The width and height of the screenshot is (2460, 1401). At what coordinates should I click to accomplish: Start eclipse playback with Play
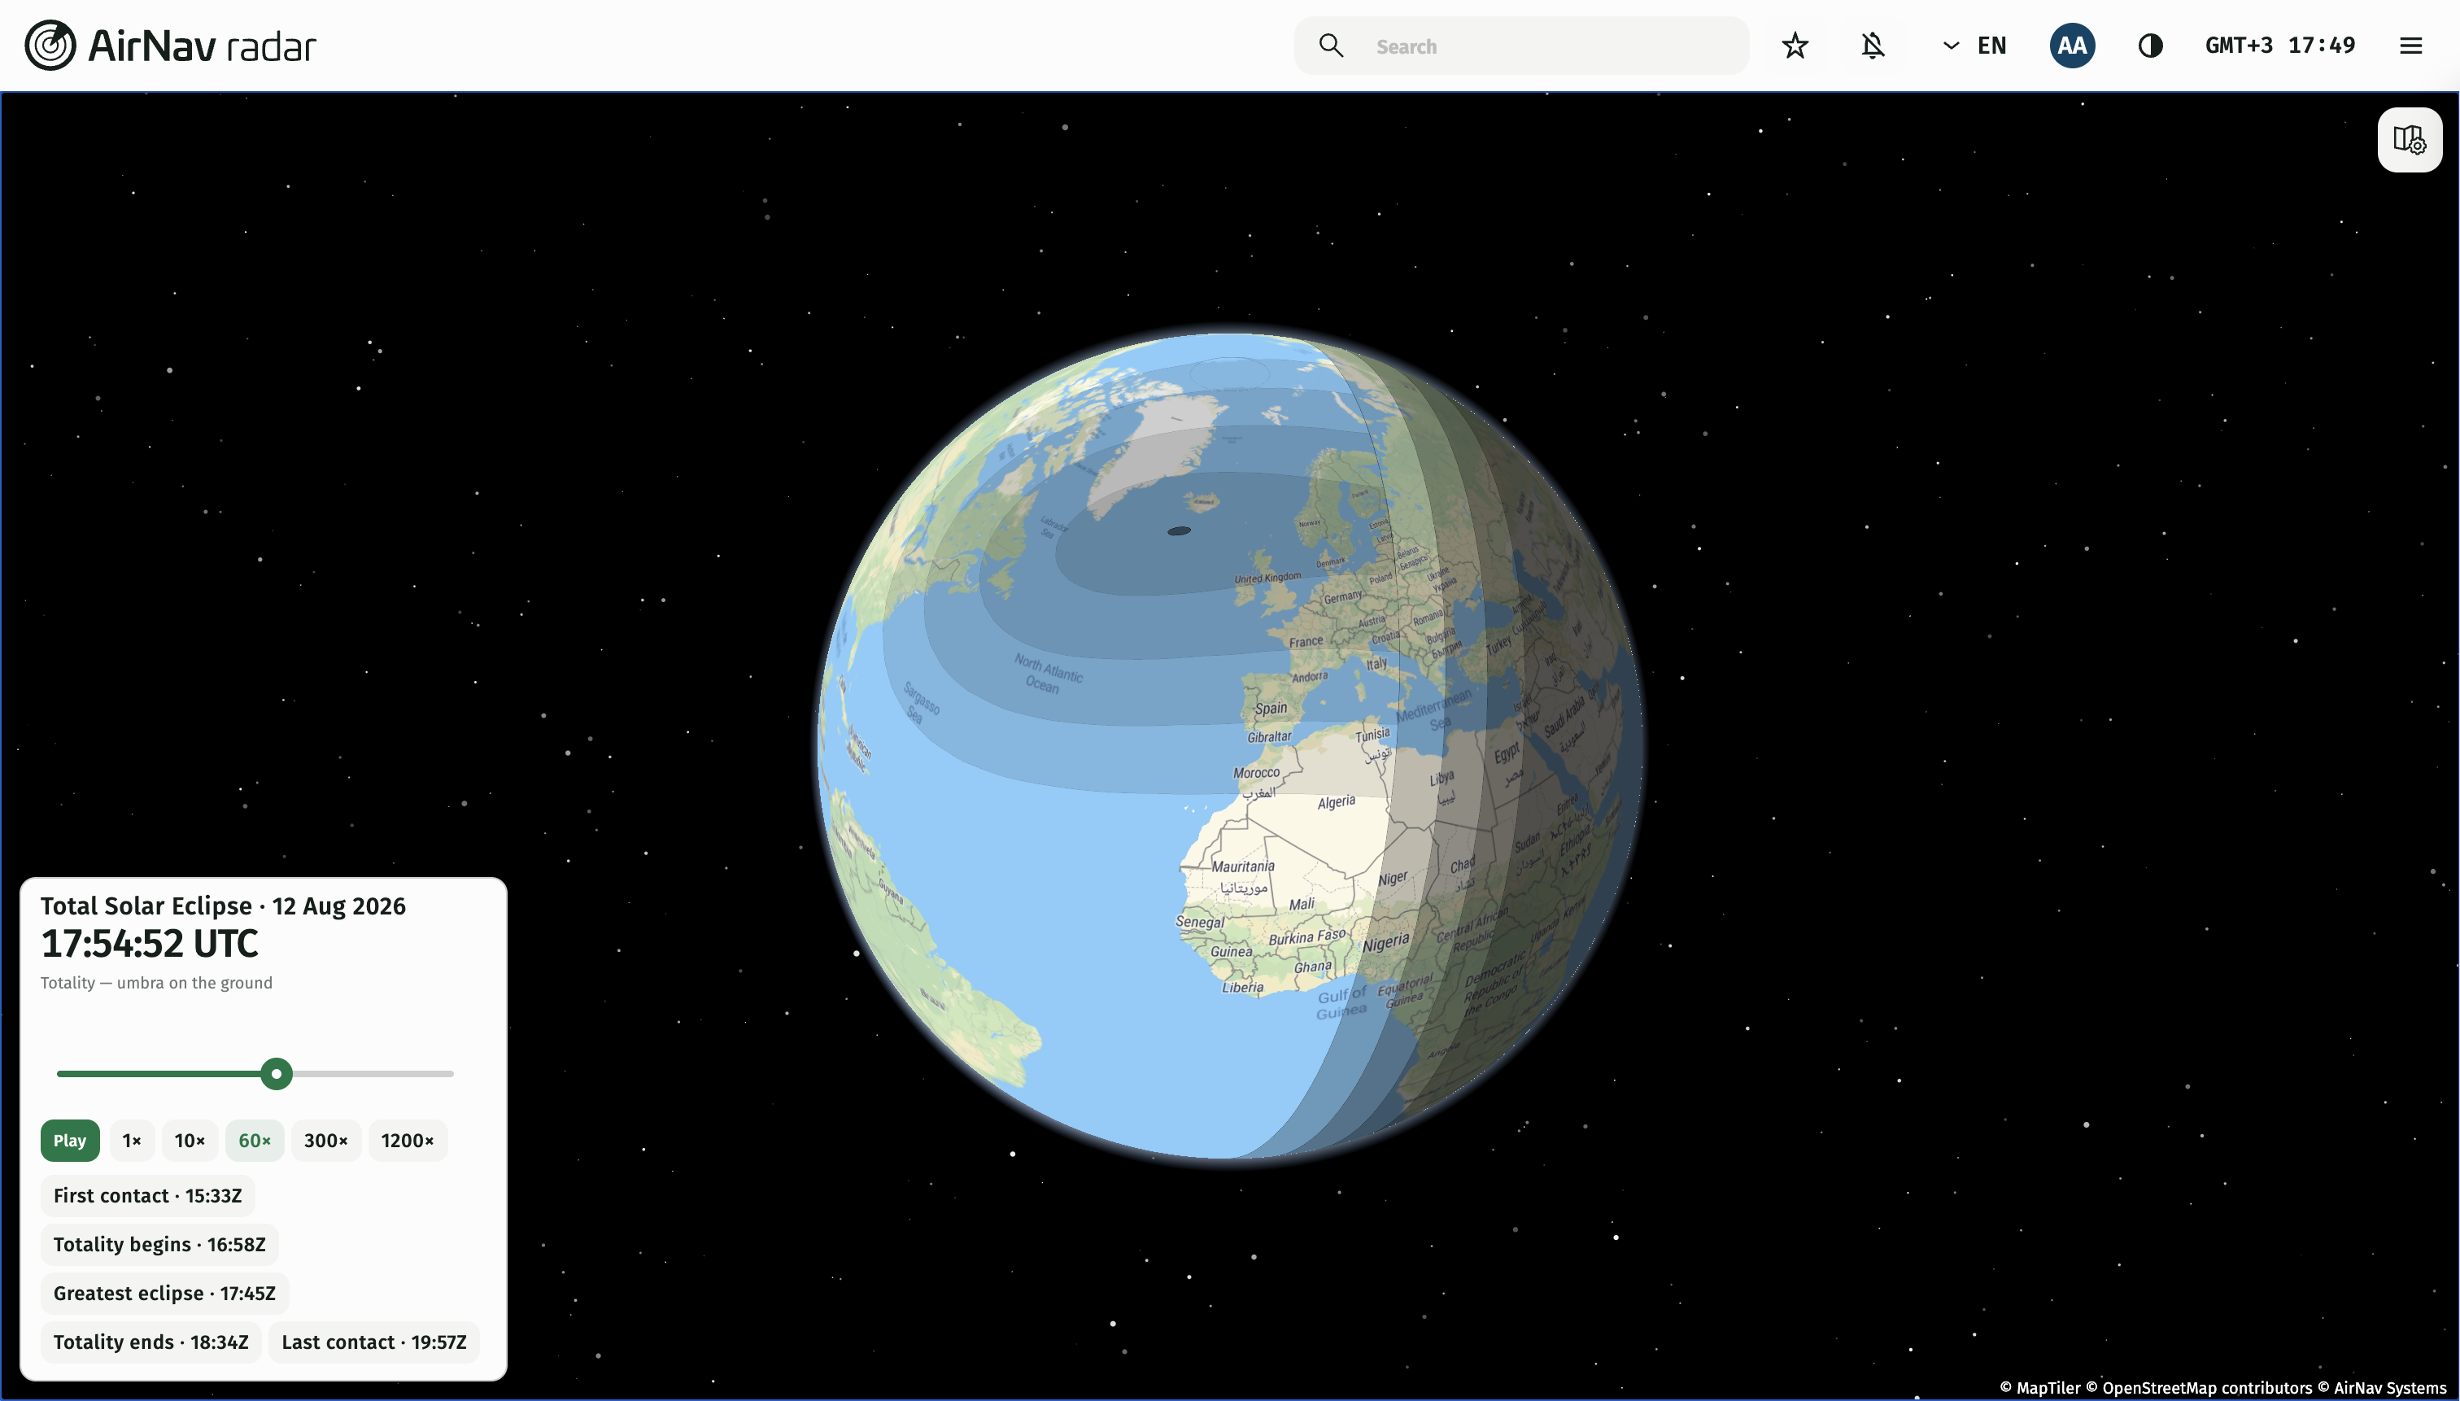(x=69, y=1140)
